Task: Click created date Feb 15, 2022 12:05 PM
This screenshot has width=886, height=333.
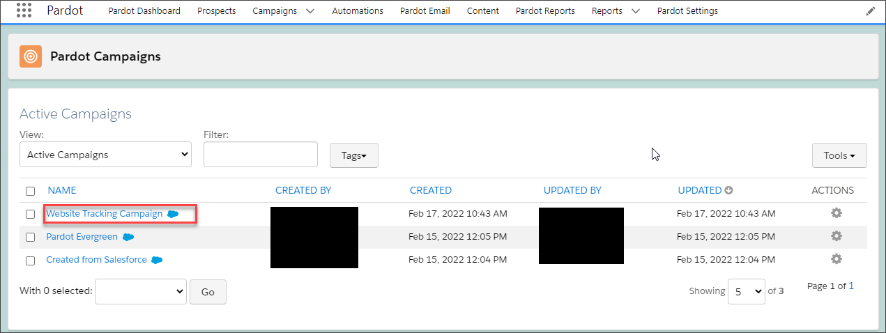Action: click(x=458, y=237)
